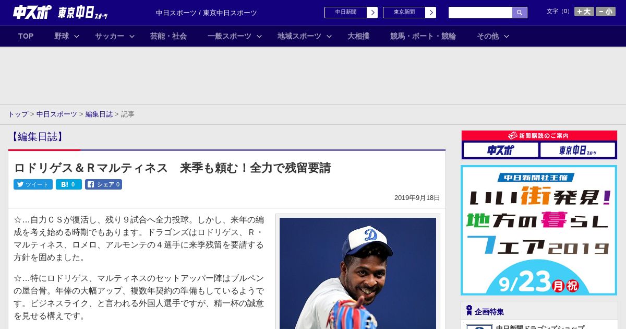
Task: Expand the 地域スポーツ dropdown chevron
Action: (x=329, y=36)
